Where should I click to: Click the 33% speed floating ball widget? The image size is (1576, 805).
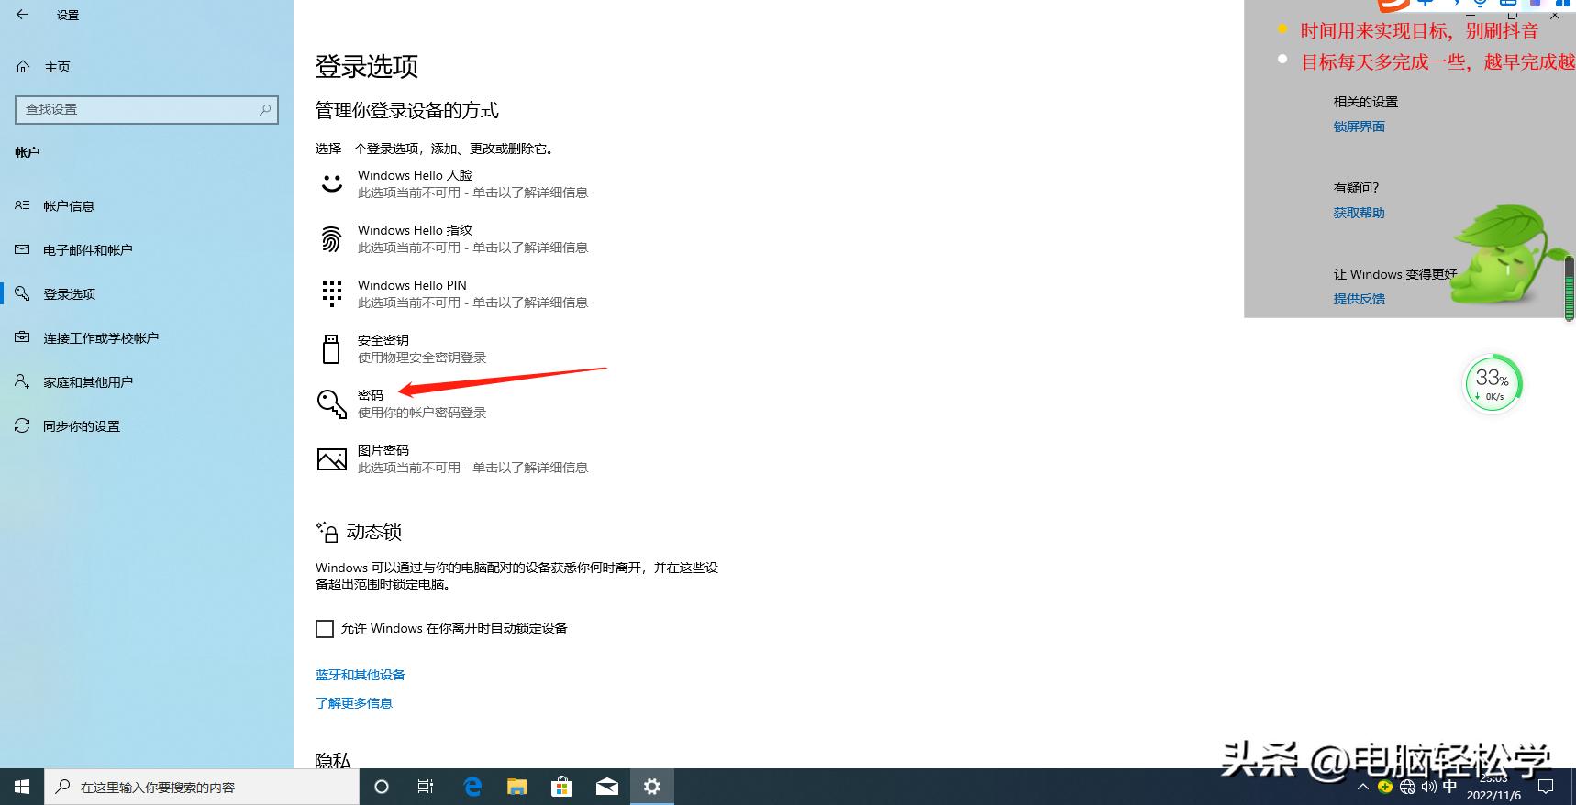(x=1493, y=383)
